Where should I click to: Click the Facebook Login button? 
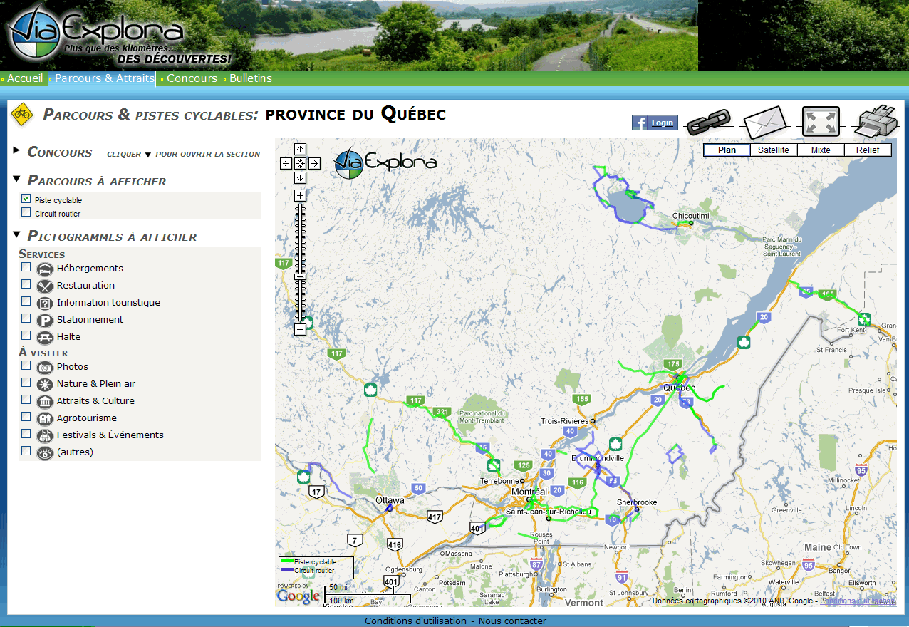654,122
